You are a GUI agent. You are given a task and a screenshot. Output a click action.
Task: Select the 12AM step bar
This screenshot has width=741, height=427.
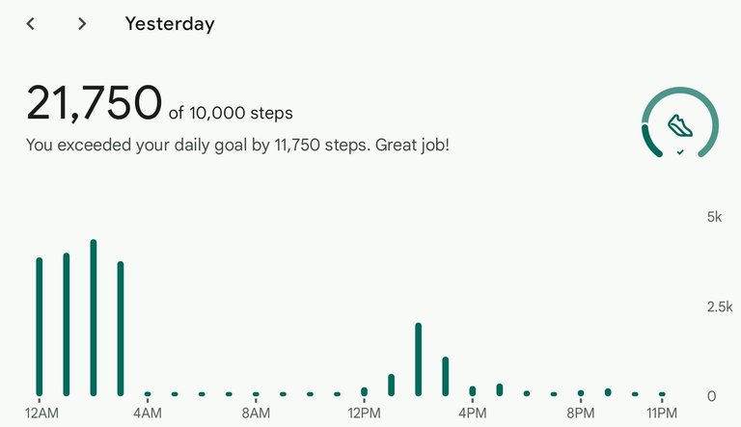coord(40,327)
